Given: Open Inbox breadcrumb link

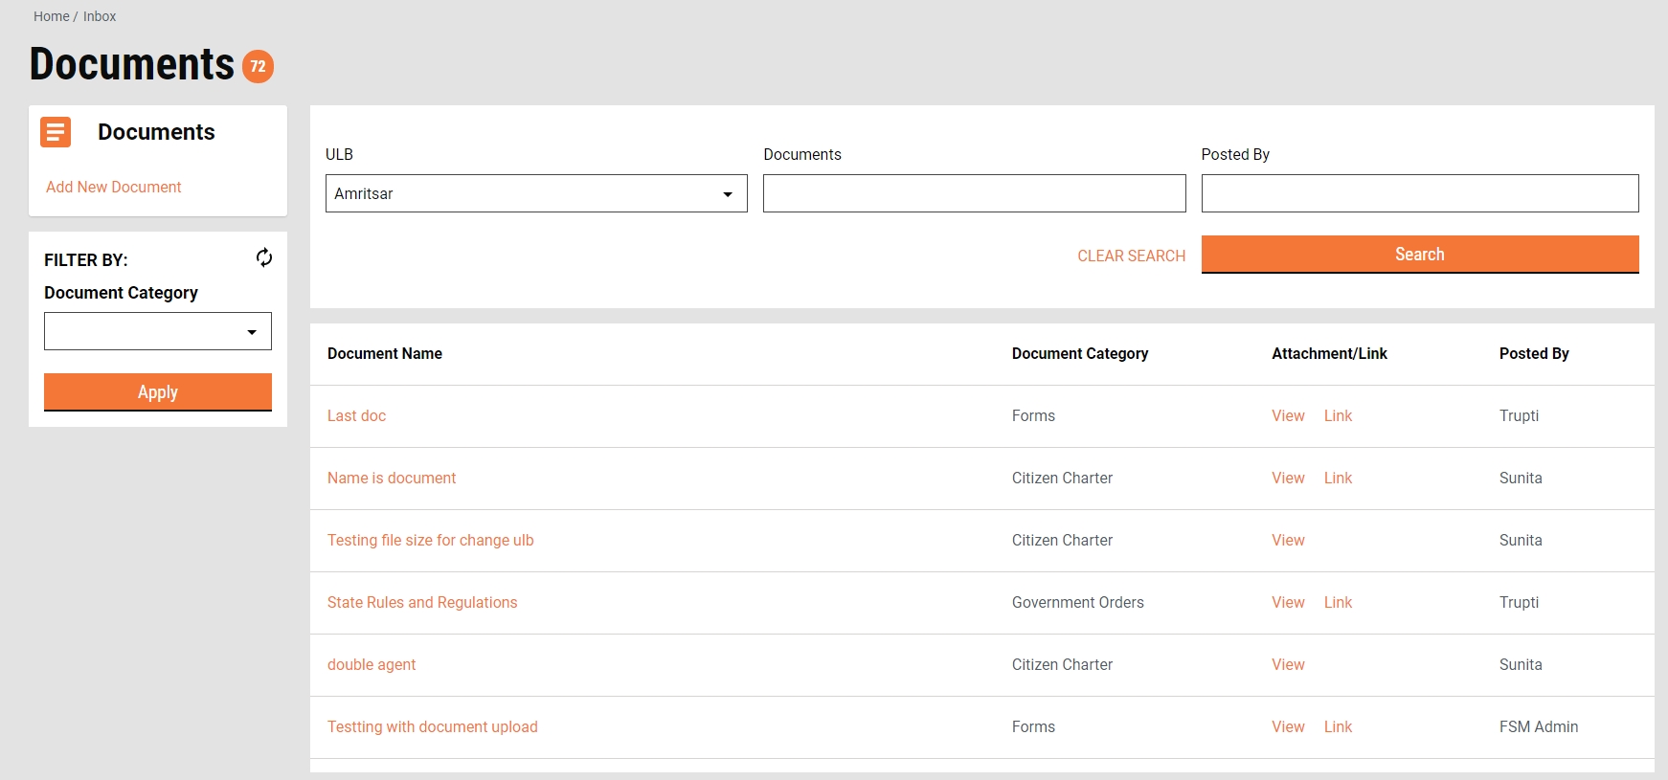Looking at the screenshot, I should pyautogui.click(x=100, y=16).
